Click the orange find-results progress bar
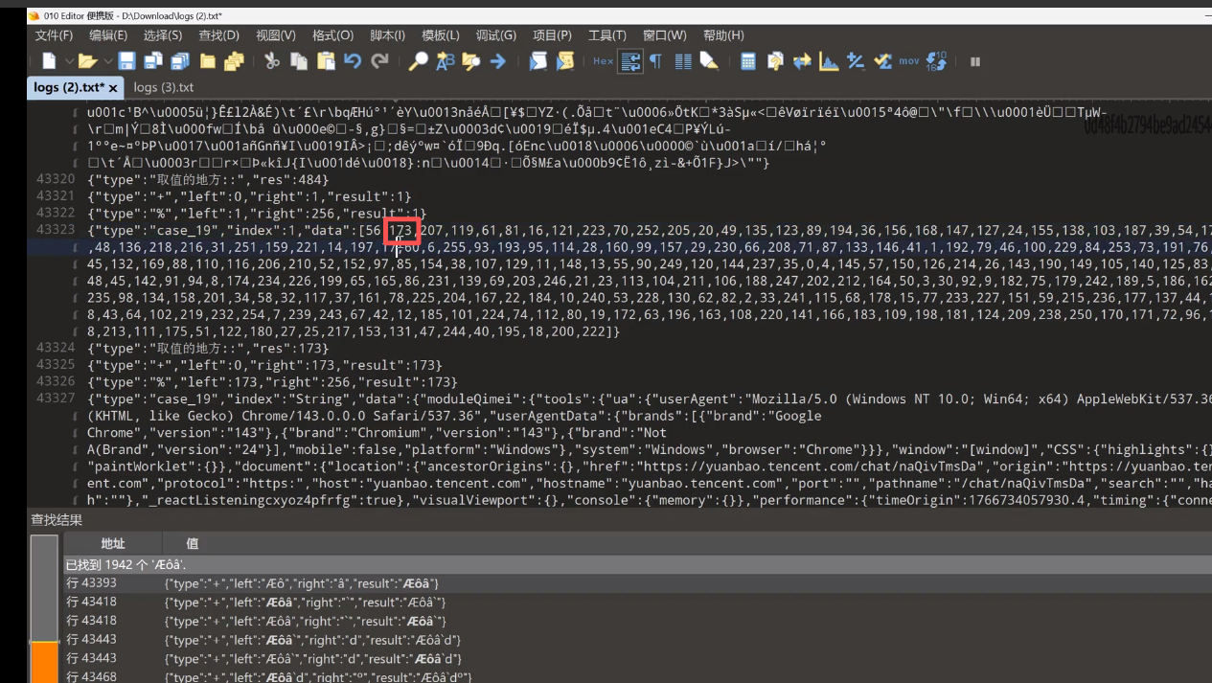This screenshot has height=683, width=1212. 44,662
